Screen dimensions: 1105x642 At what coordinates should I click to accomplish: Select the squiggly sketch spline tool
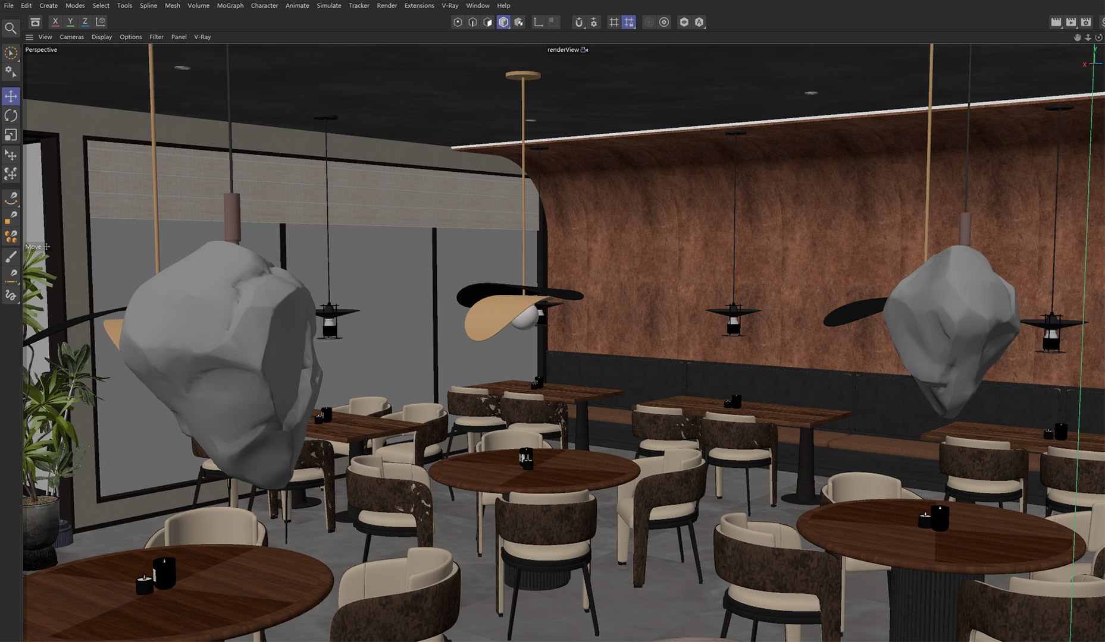pyautogui.click(x=11, y=295)
